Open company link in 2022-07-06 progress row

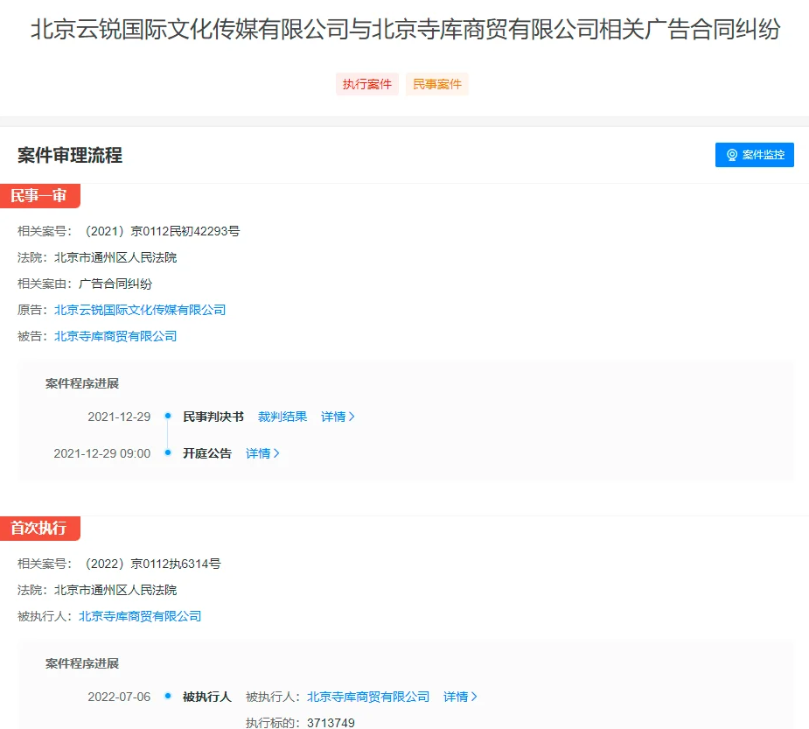click(x=368, y=697)
